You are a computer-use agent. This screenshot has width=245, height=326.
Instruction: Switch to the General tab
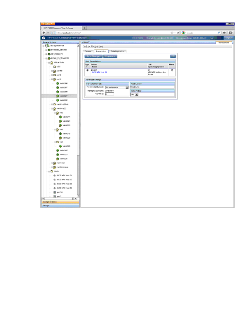(x=88, y=51)
